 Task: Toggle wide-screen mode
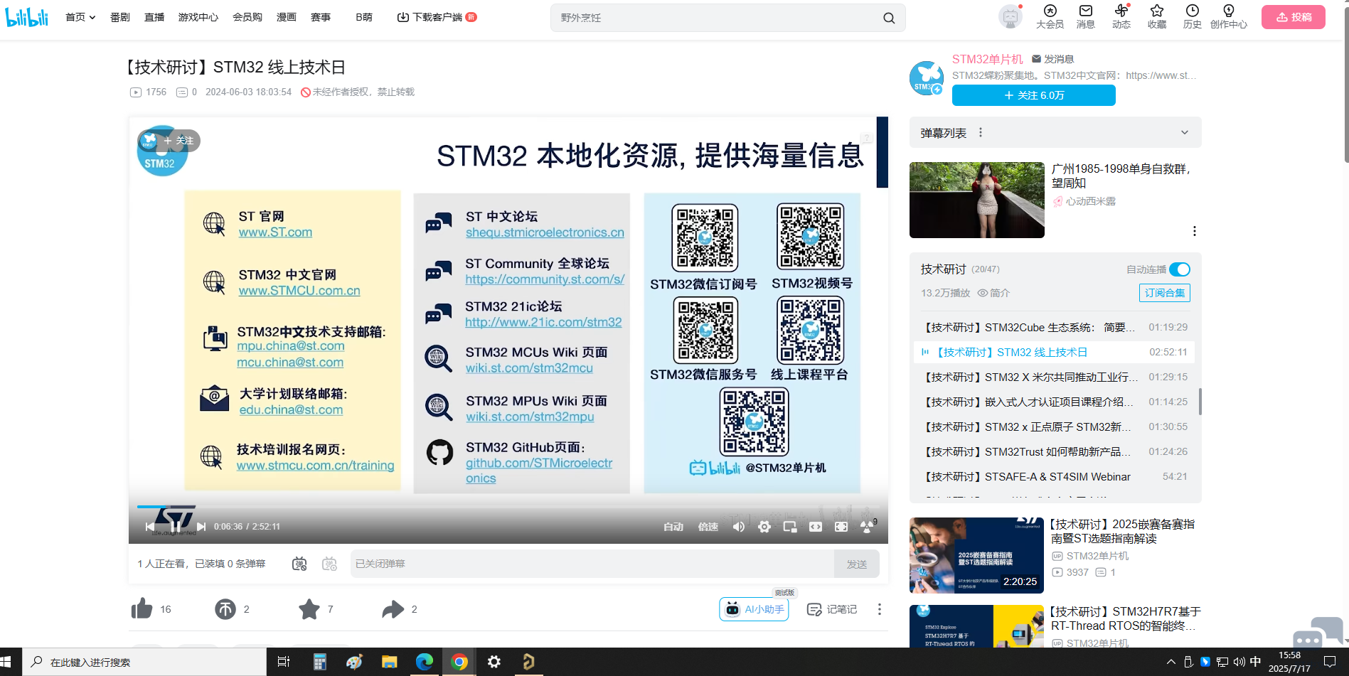(x=816, y=527)
